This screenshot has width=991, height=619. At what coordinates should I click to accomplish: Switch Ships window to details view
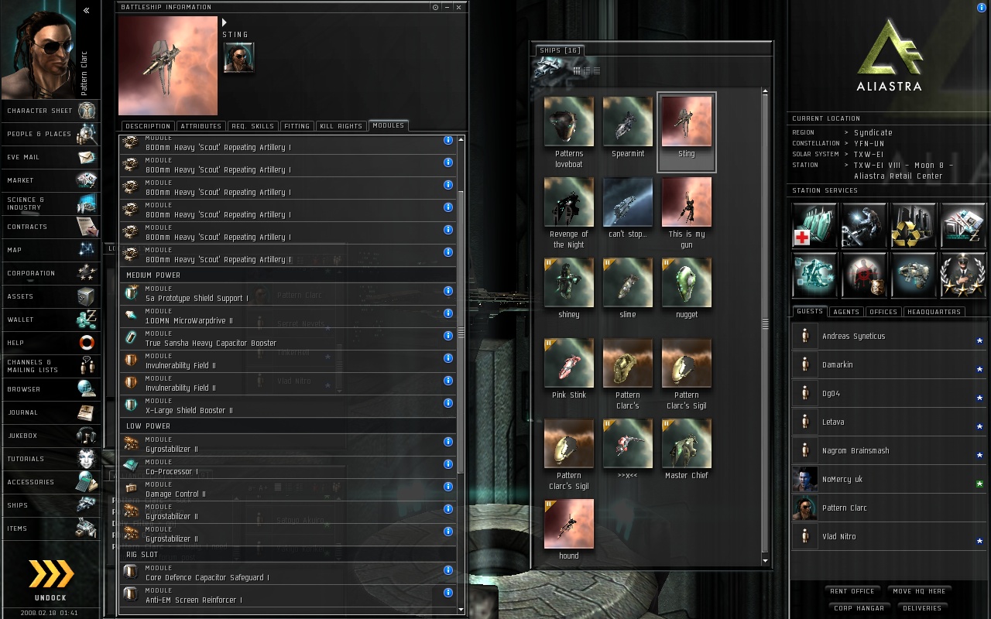point(587,70)
